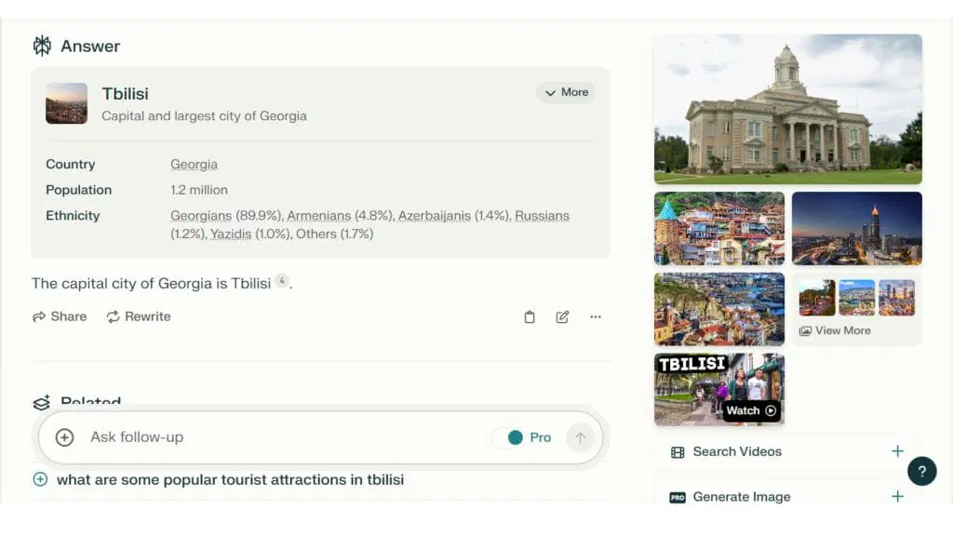Click the Rewrite button
This screenshot has height=536, width=953.
pos(139,316)
